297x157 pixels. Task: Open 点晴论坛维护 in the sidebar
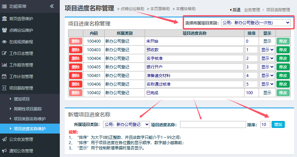[21, 30]
